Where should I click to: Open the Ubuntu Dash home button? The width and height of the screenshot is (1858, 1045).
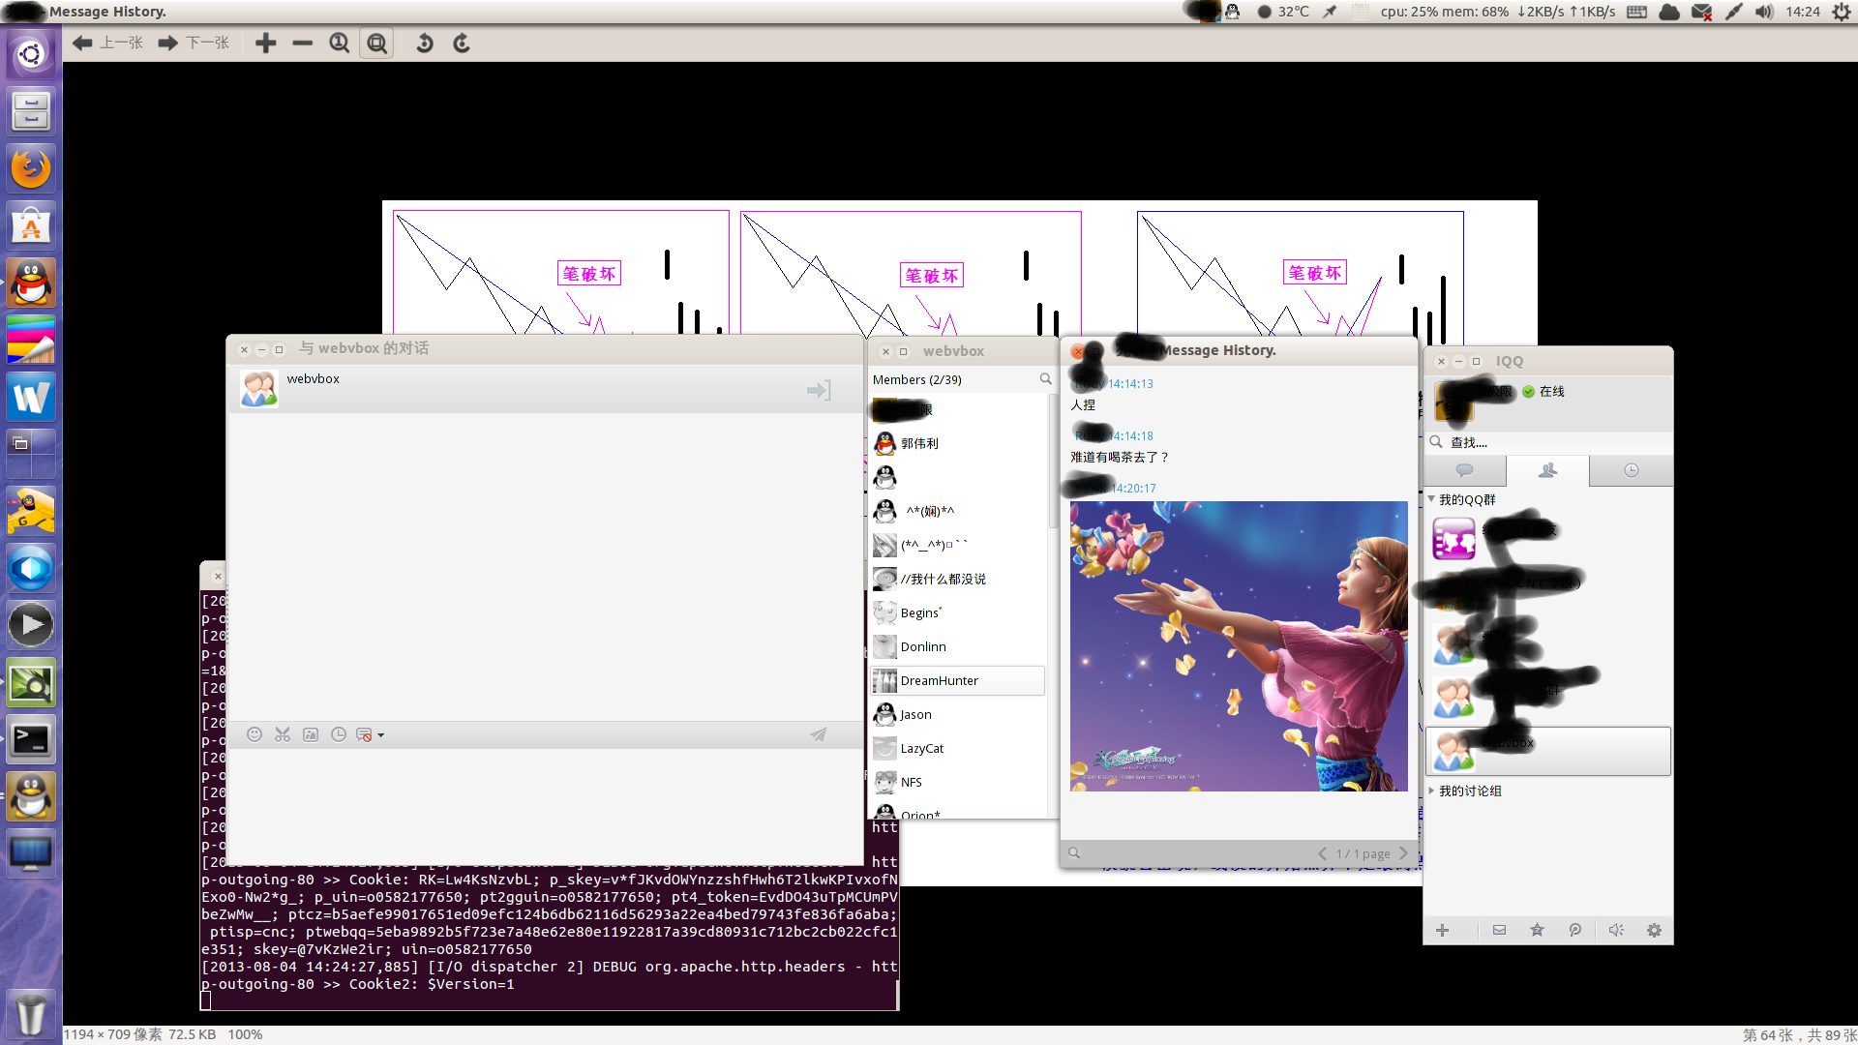(31, 54)
